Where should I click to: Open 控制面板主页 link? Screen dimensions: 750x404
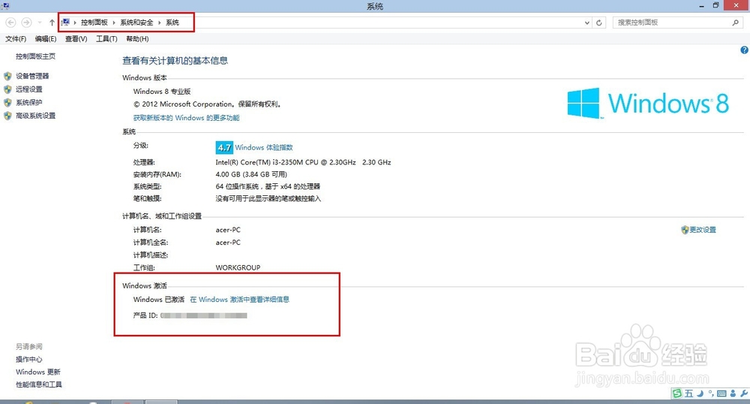tap(35, 56)
